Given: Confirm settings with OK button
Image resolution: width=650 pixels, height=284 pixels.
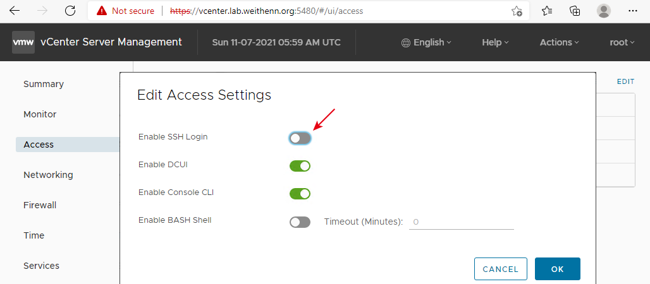Looking at the screenshot, I should [x=557, y=269].
